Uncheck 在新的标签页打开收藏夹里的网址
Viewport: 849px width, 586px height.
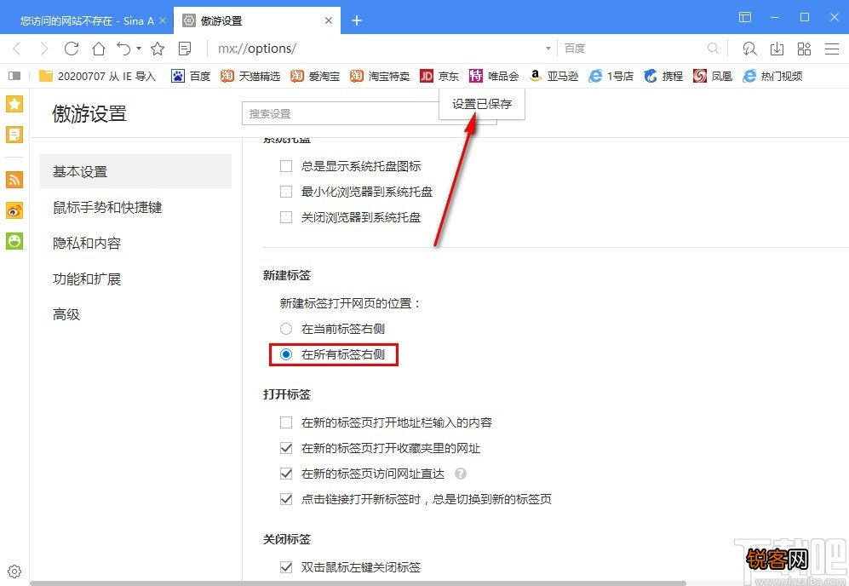(x=286, y=448)
